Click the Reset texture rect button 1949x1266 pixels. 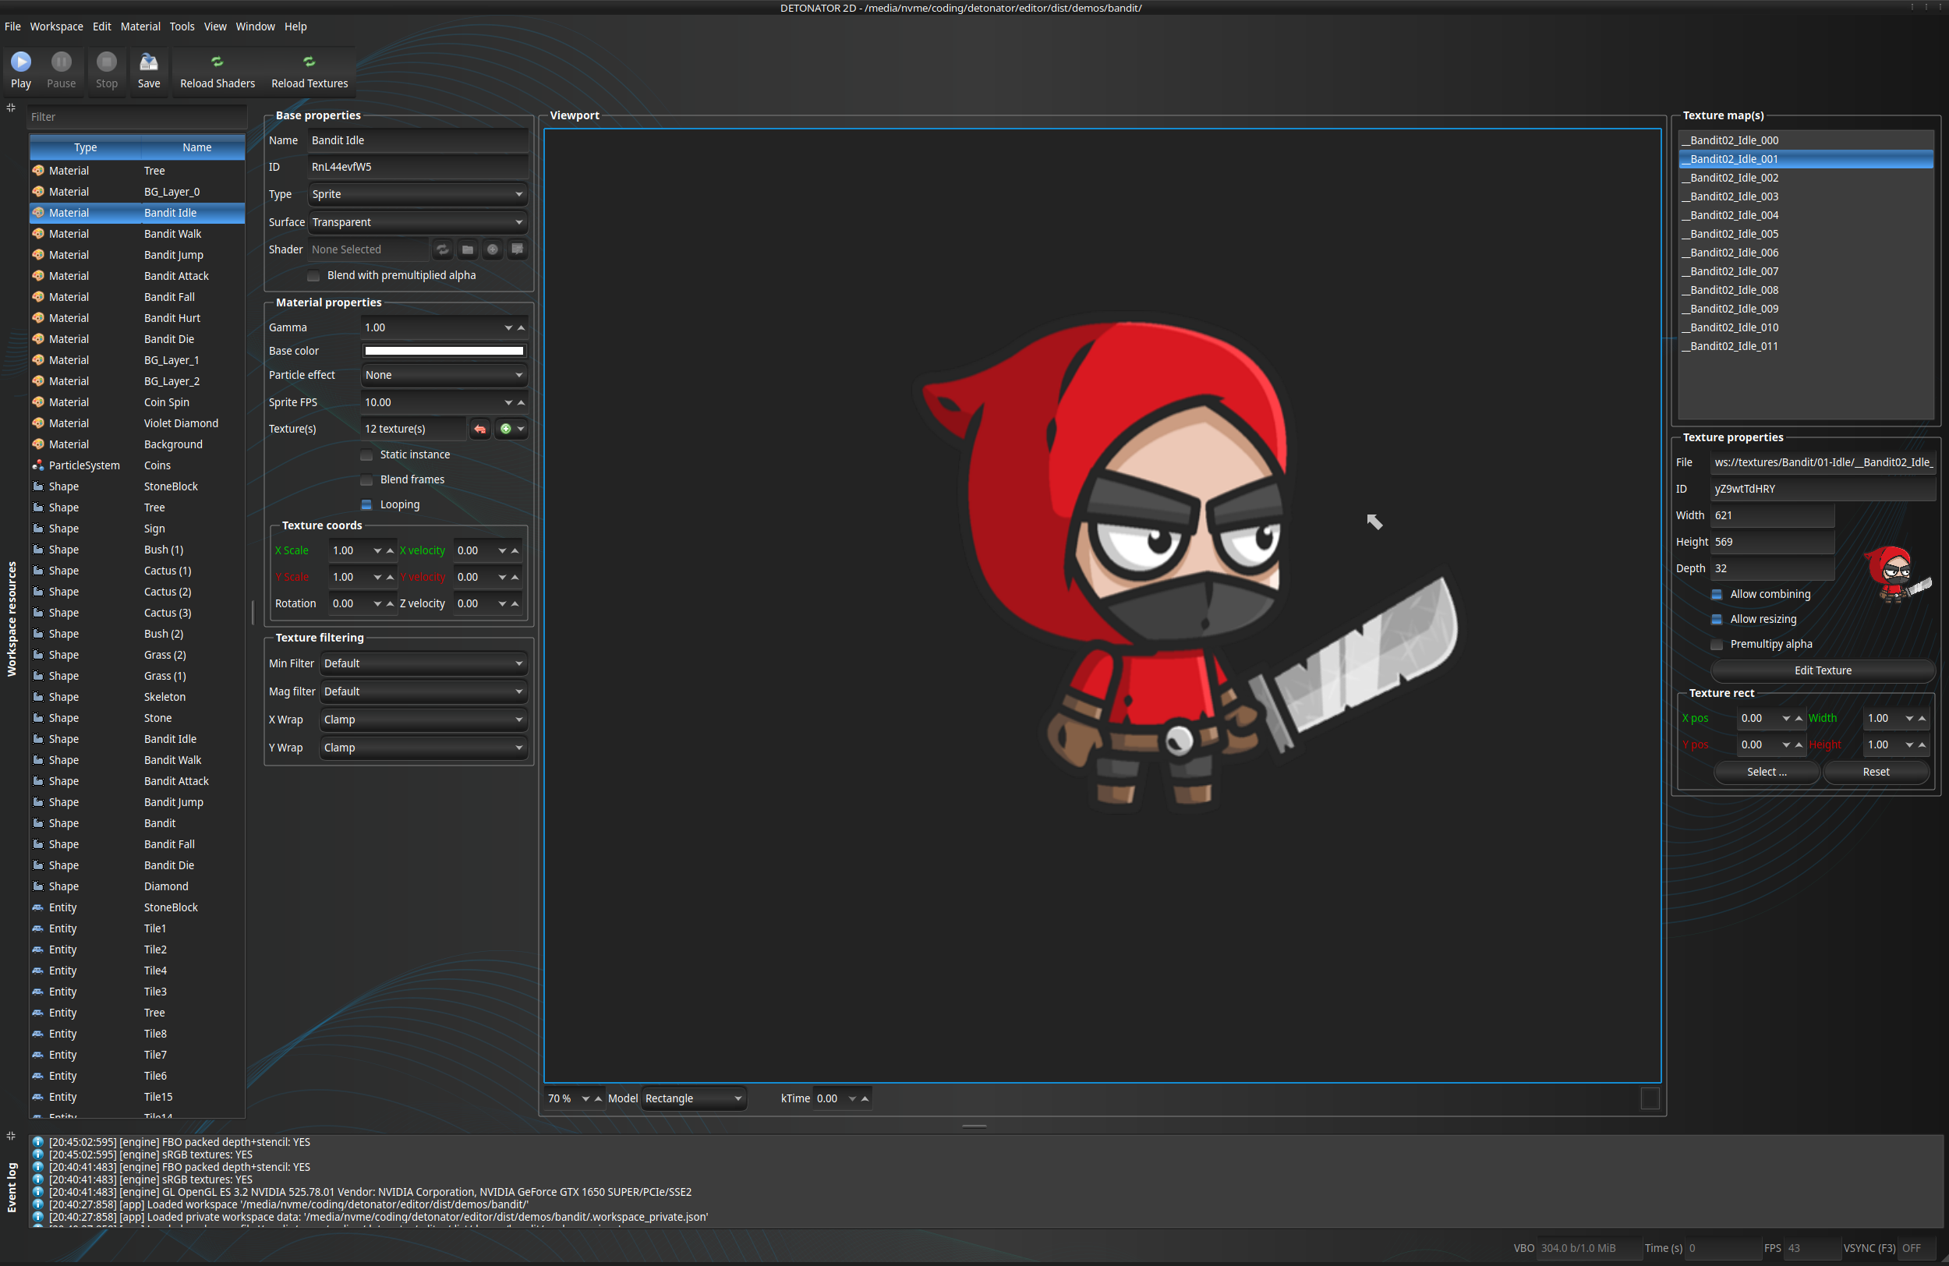pos(1875,773)
